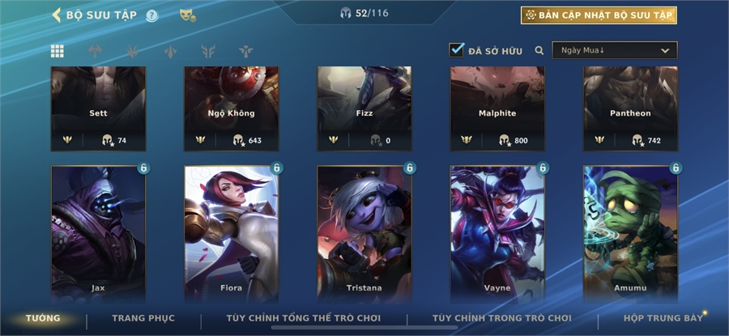Viewport: 729px width, 336px height.
Task: Open the Tùy Chỉnh Tổng Thể Trò Chơi tab
Action: [304, 318]
